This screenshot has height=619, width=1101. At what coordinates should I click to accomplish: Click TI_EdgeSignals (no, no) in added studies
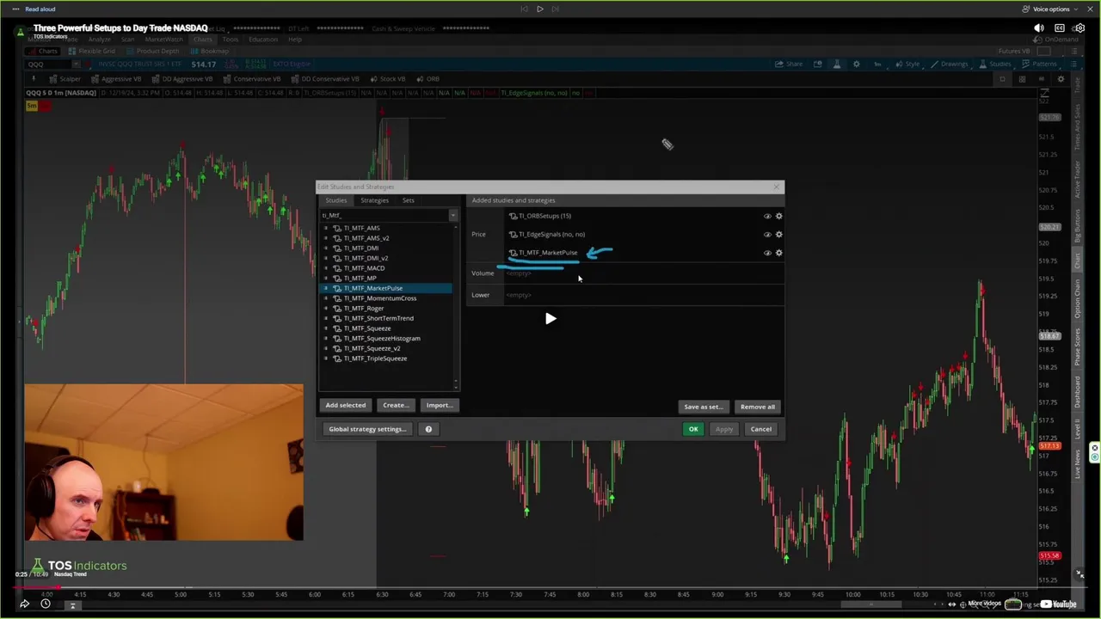tap(551, 234)
